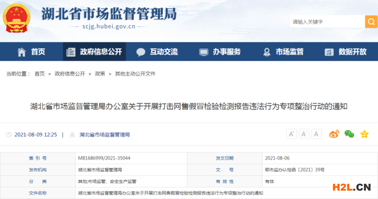The height and width of the screenshot is (199, 378).
Task: Click the source 湖北省市场监督管理局 beside the date
Action: coord(104,134)
